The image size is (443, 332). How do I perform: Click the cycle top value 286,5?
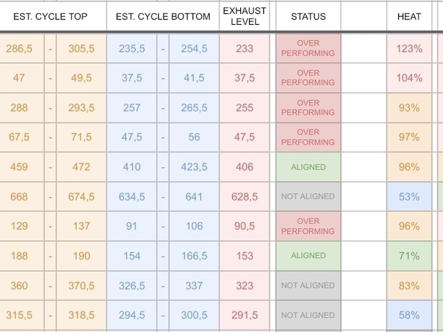(19, 48)
